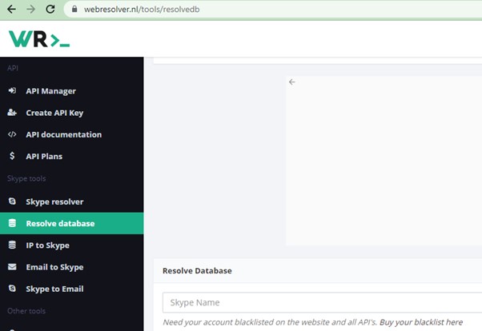The height and width of the screenshot is (331, 482).
Task: Open IP to Skype tool
Action: tap(48, 245)
